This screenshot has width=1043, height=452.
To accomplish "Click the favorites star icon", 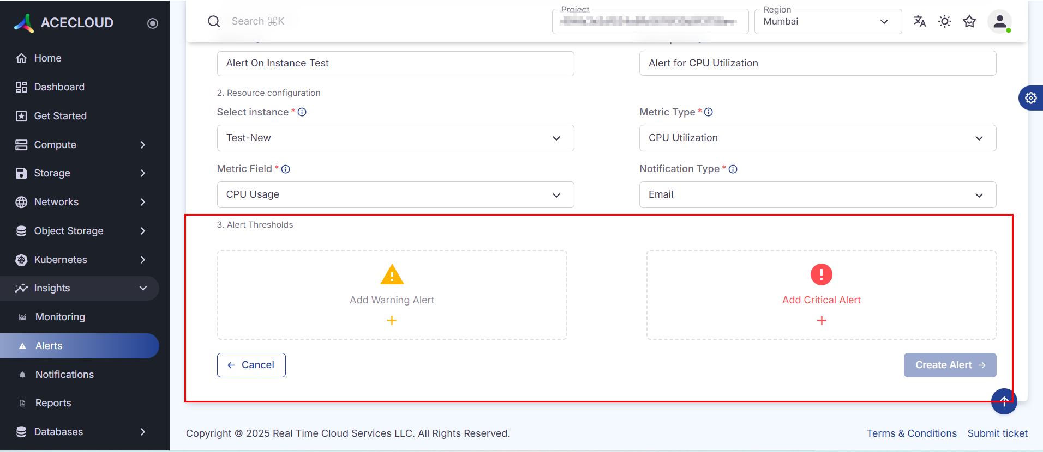I will 969,21.
